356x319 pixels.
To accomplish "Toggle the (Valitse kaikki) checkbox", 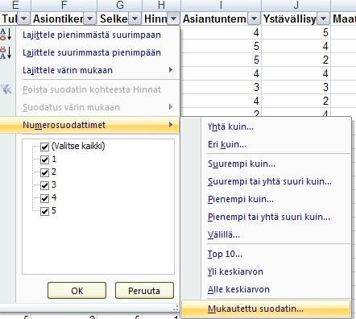I will tap(44, 147).
